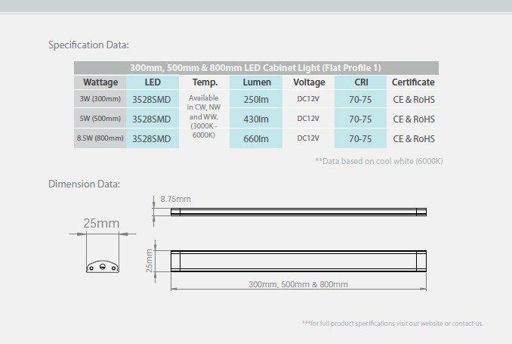512x344 pixels.
Task: Select the 8.5W (800mm) wattage cell
Action: point(100,138)
